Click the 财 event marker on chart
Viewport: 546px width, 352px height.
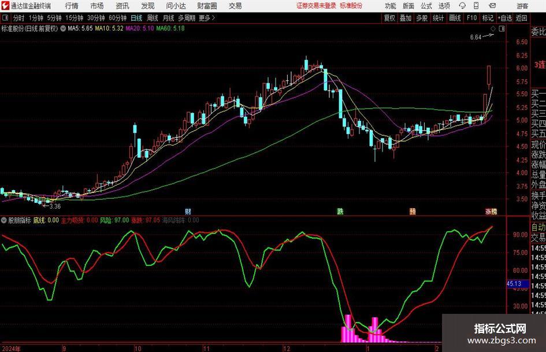coord(188,211)
